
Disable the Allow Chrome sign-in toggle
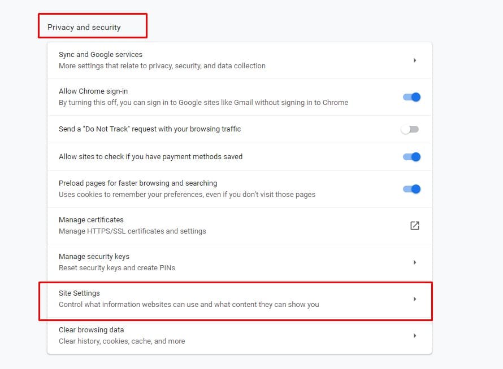[x=411, y=97]
